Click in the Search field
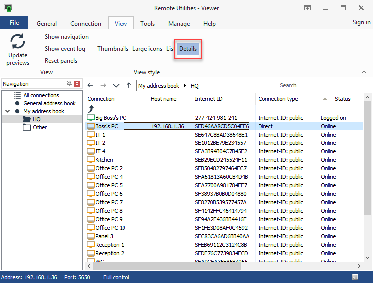 325,85
